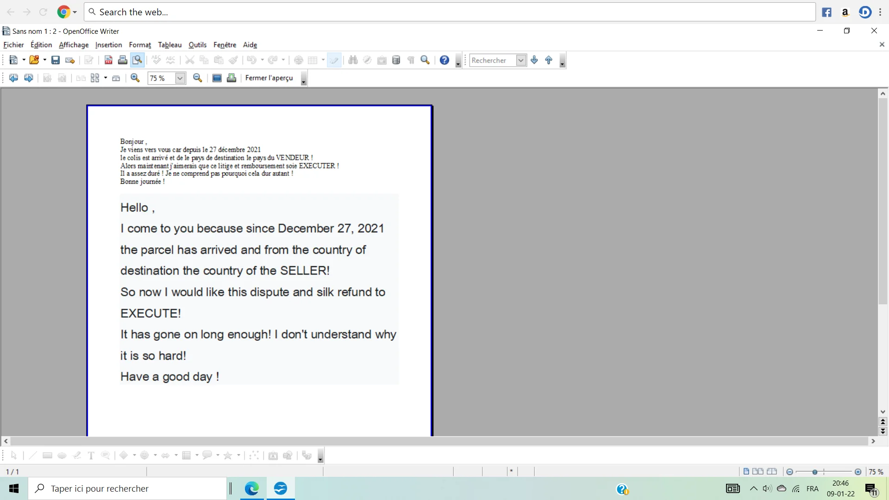Click the OpenOffice Help icon
Viewport: 889px width, 500px height.
click(444, 60)
